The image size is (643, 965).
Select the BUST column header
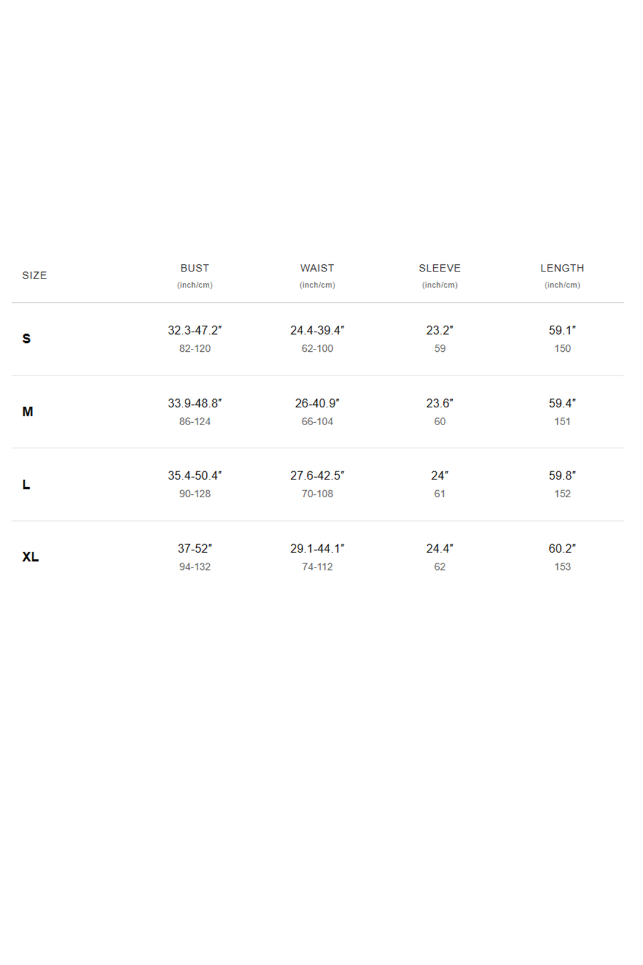point(194,268)
